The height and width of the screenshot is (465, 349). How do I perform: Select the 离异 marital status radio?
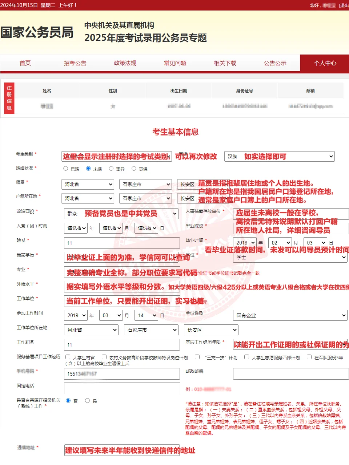pyautogui.click(x=111, y=169)
